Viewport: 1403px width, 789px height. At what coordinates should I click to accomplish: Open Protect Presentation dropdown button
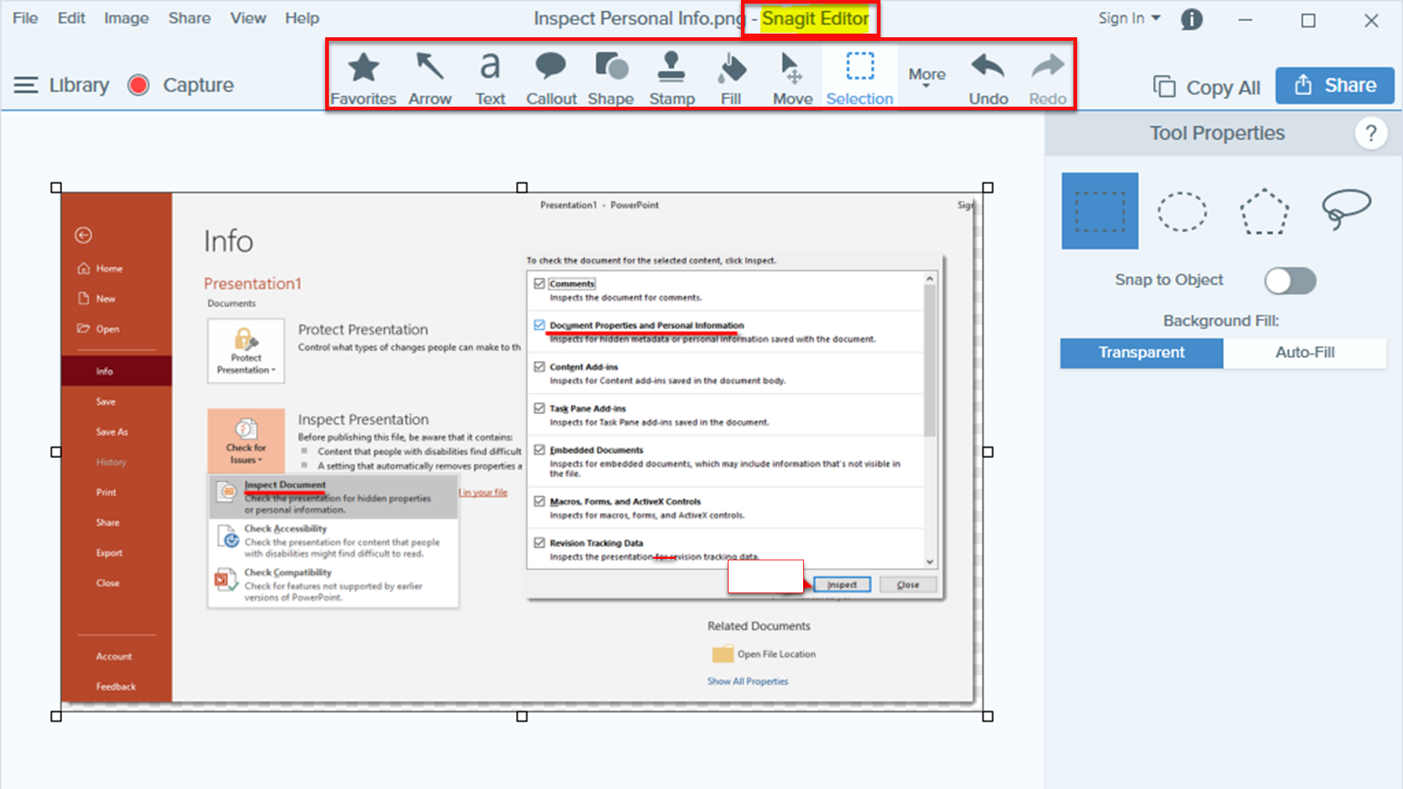tap(246, 351)
